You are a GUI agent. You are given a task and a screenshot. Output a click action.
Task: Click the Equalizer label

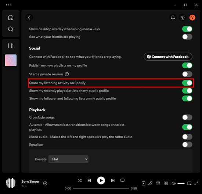(36, 145)
